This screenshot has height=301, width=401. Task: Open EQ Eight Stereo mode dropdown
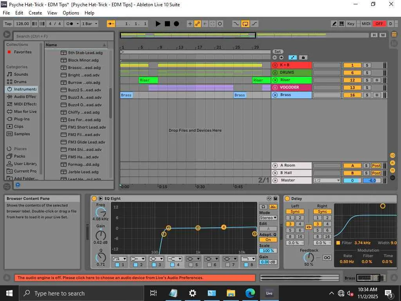268,218
